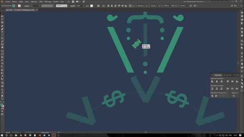Viewport: 244px width, 137px height.
Task: Open Layers panel from right dock
Action: [242, 87]
